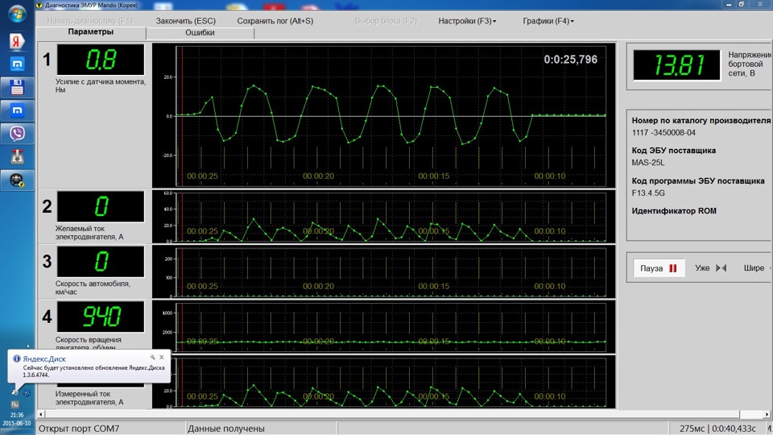Click the wrench icon in Yandex.Disk notification
Viewport: 773px width, 435px height.
pyautogui.click(x=151, y=357)
